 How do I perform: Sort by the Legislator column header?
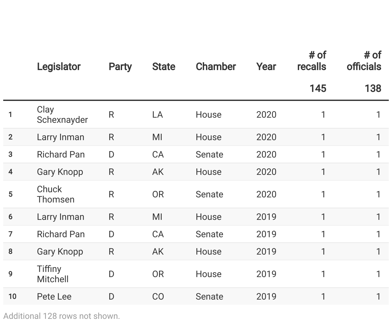coord(59,67)
